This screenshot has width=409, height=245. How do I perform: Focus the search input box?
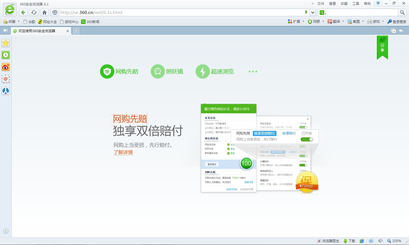pyautogui.click(x=362, y=12)
